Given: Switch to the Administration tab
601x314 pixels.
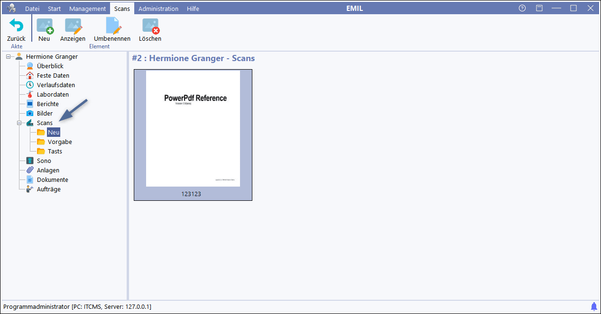Looking at the screenshot, I should (x=158, y=9).
